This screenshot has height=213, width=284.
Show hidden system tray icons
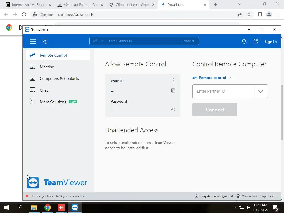click(x=235, y=207)
